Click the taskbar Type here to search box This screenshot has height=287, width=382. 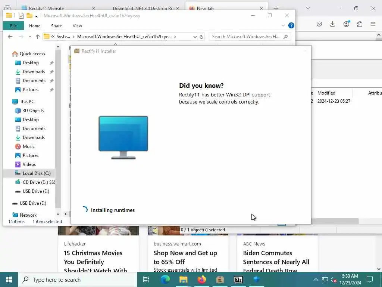click(78, 280)
